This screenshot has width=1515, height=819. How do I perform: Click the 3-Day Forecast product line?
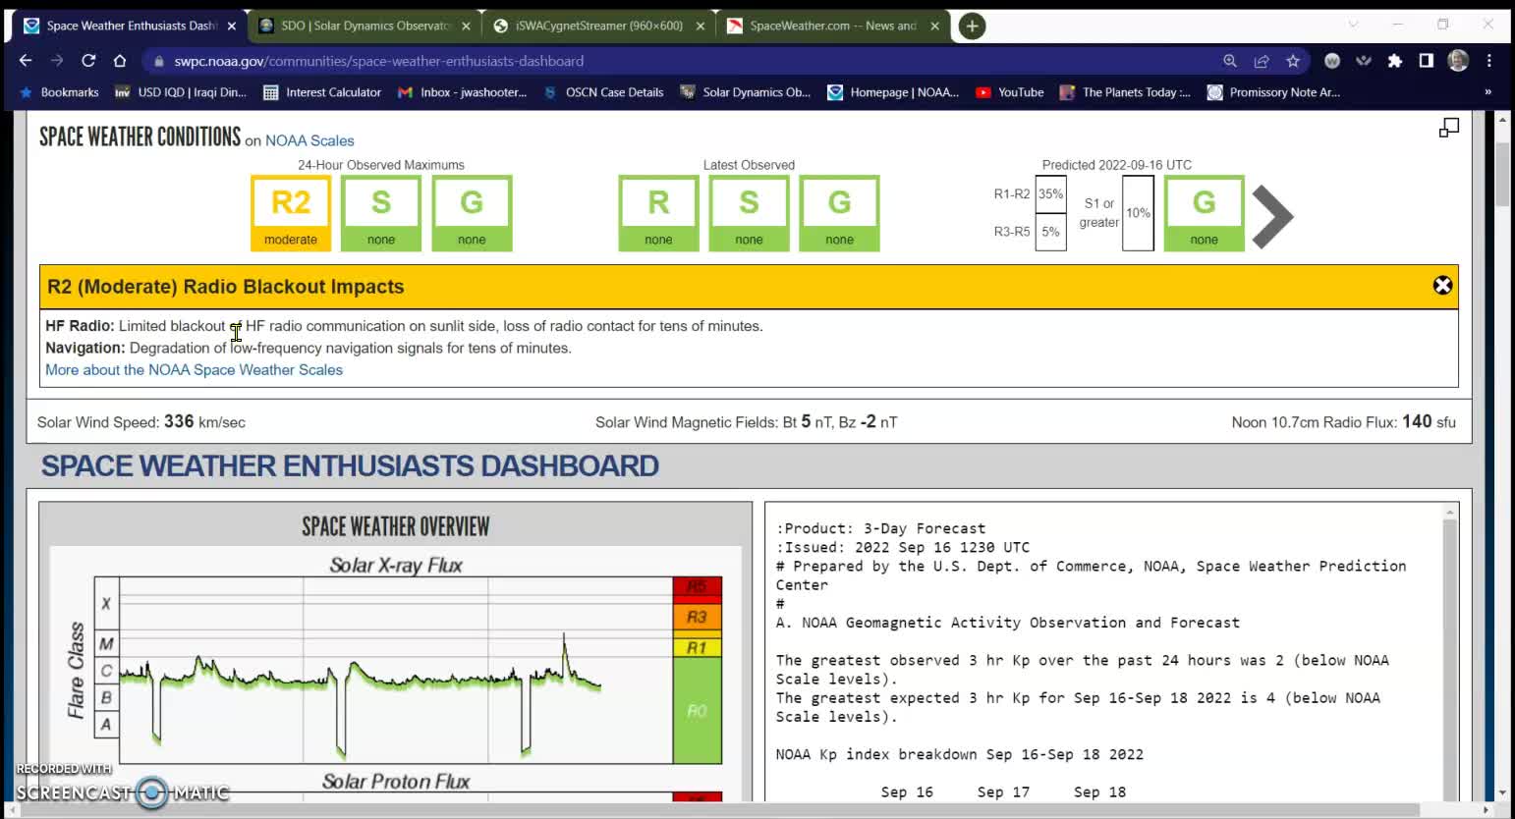click(x=880, y=528)
